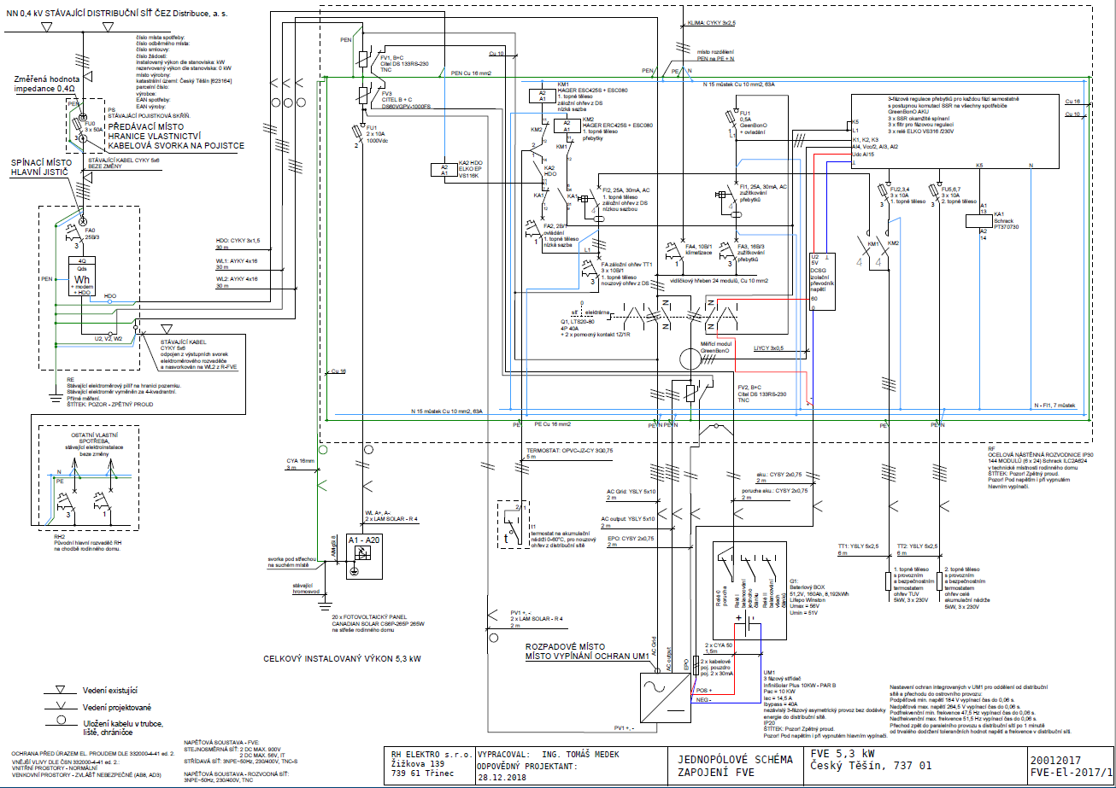Image resolution: width=1116 pixels, height=788 pixels.
Task: Click the 'CYA 16mm' cable label
Action: (302, 462)
